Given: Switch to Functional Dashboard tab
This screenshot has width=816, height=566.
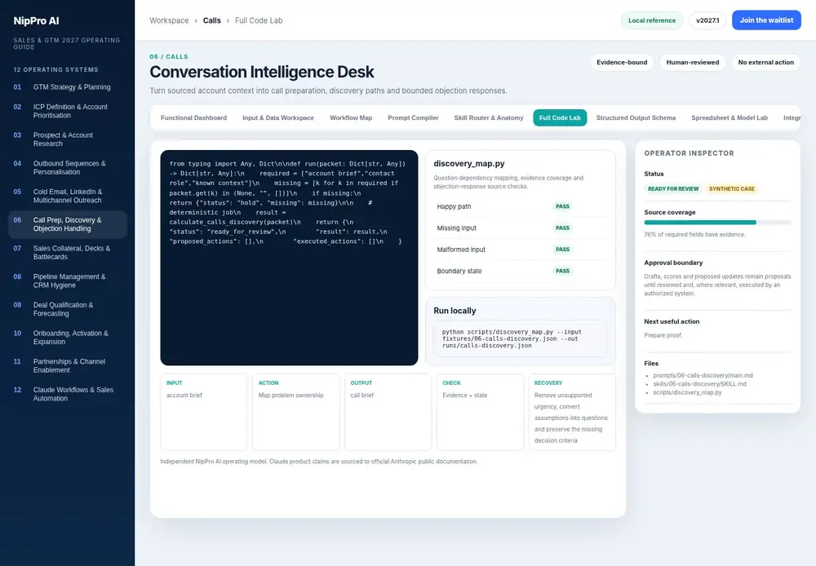Looking at the screenshot, I should [x=193, y=118].
